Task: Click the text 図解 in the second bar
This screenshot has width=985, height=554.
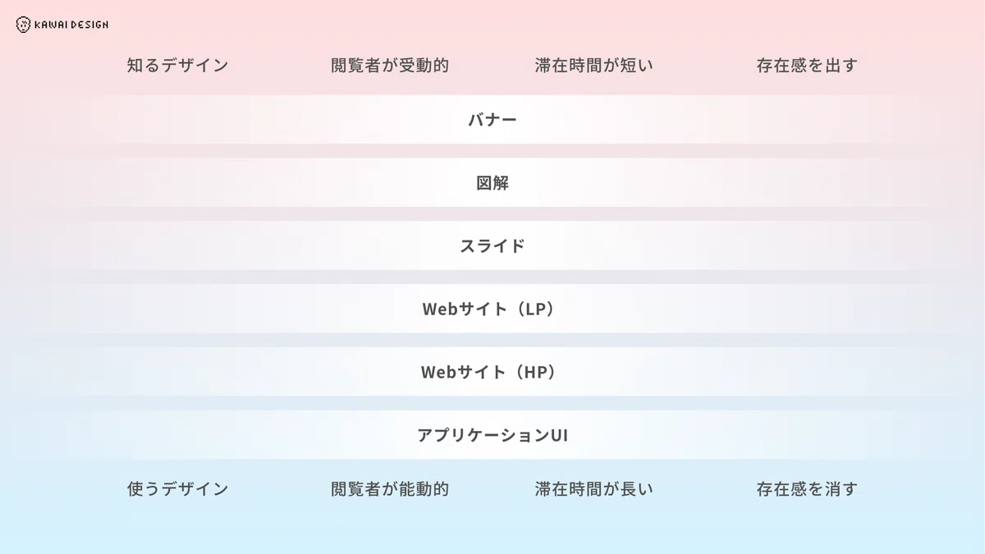Action: 492,183
